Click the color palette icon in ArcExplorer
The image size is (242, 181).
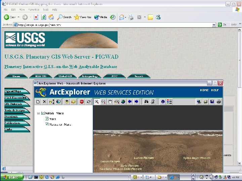pyautogui.click(x=74, y=102)
